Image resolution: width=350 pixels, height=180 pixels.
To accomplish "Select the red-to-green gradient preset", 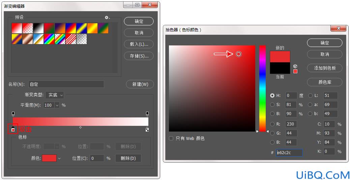I will pos(49,28).
